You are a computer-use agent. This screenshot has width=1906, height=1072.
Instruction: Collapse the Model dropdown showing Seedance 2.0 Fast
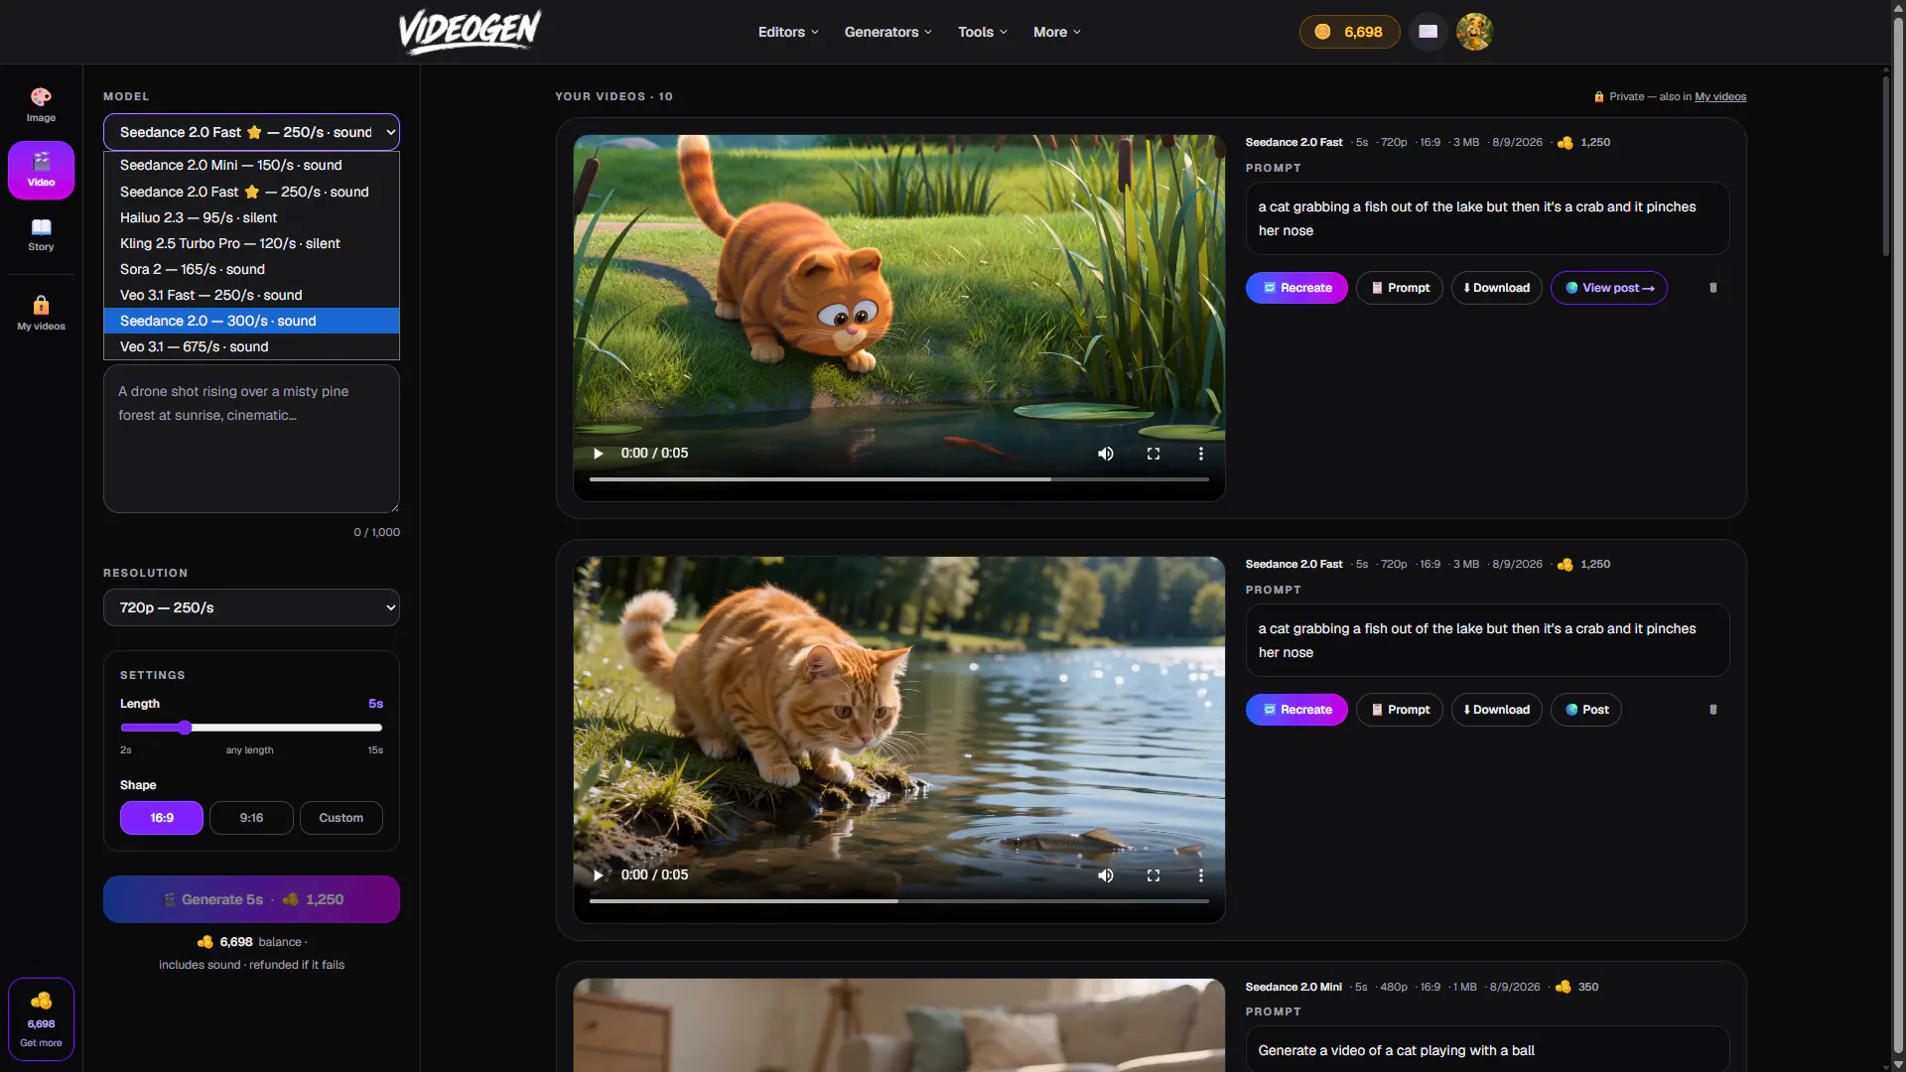(251, 132)
